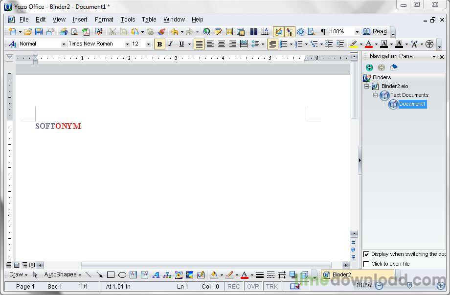Click the yellow highlight color button
The image size is (450, 295).
point(353,44)
